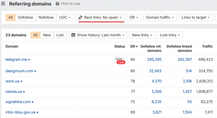Click linked domains value 1,504
The height and width of the screenshot is (118, 217).
[x=187, y=112]
